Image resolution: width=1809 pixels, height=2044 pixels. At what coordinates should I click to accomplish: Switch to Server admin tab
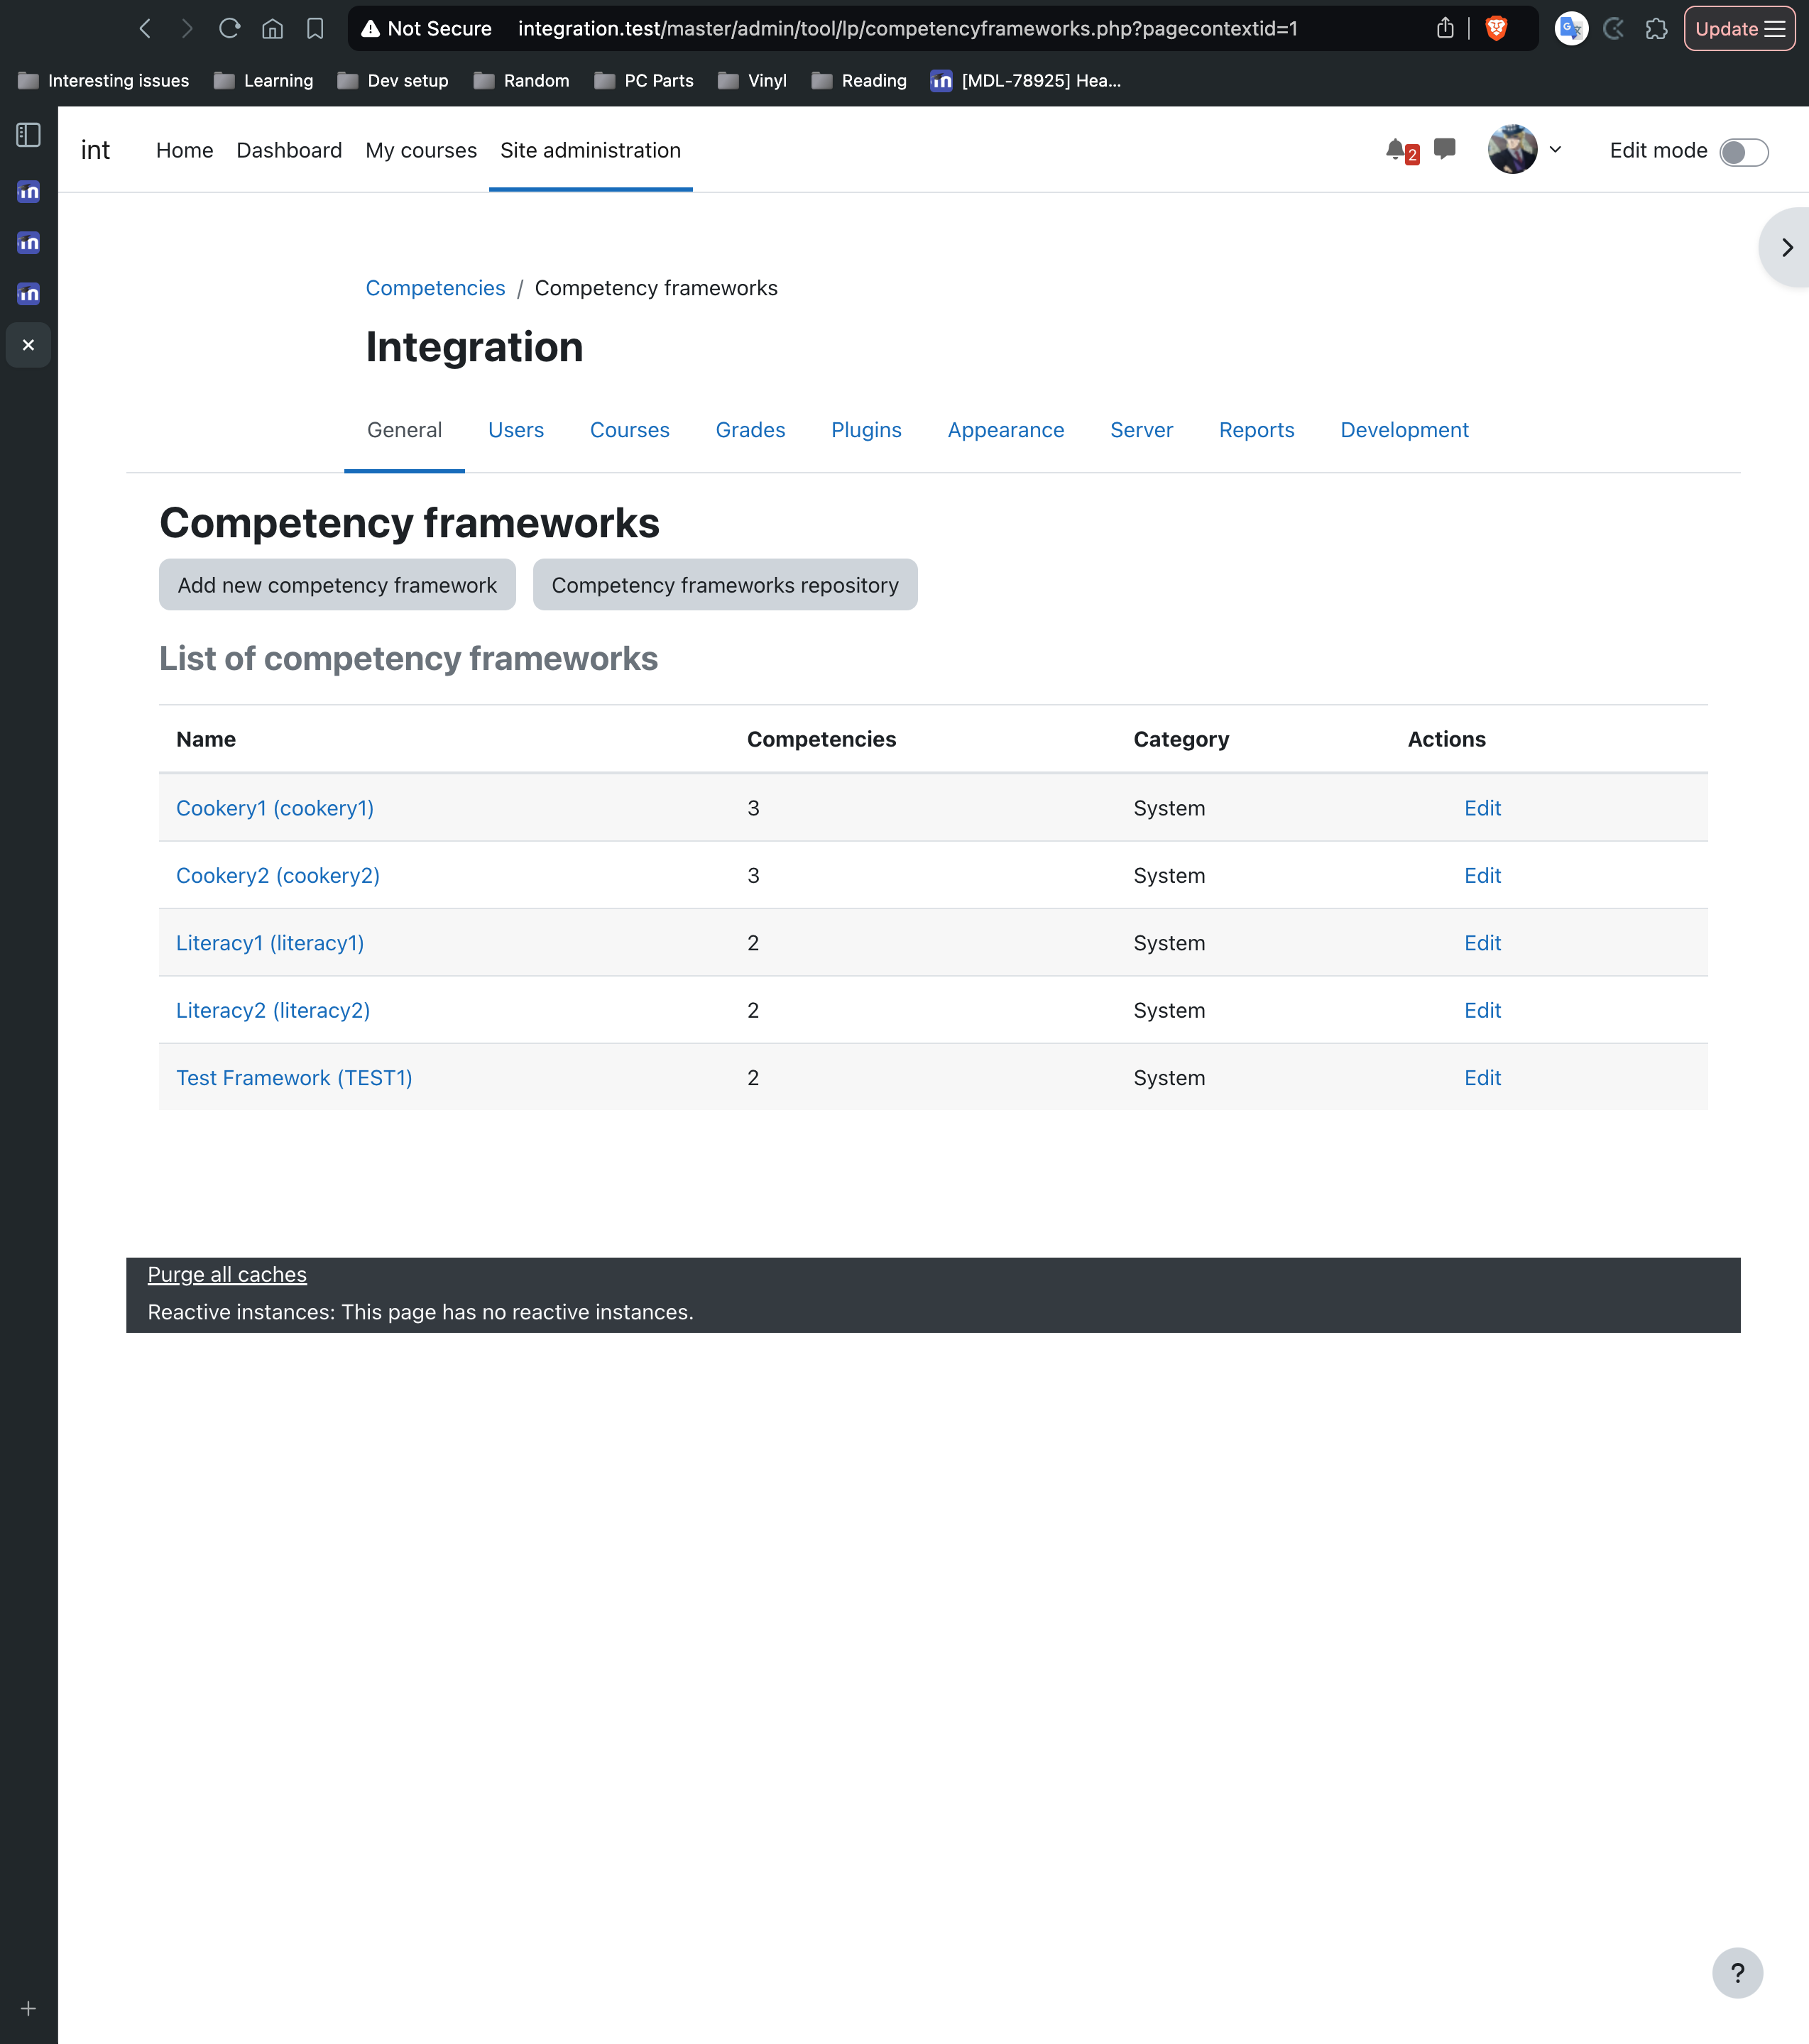[x=1142, y=430]
